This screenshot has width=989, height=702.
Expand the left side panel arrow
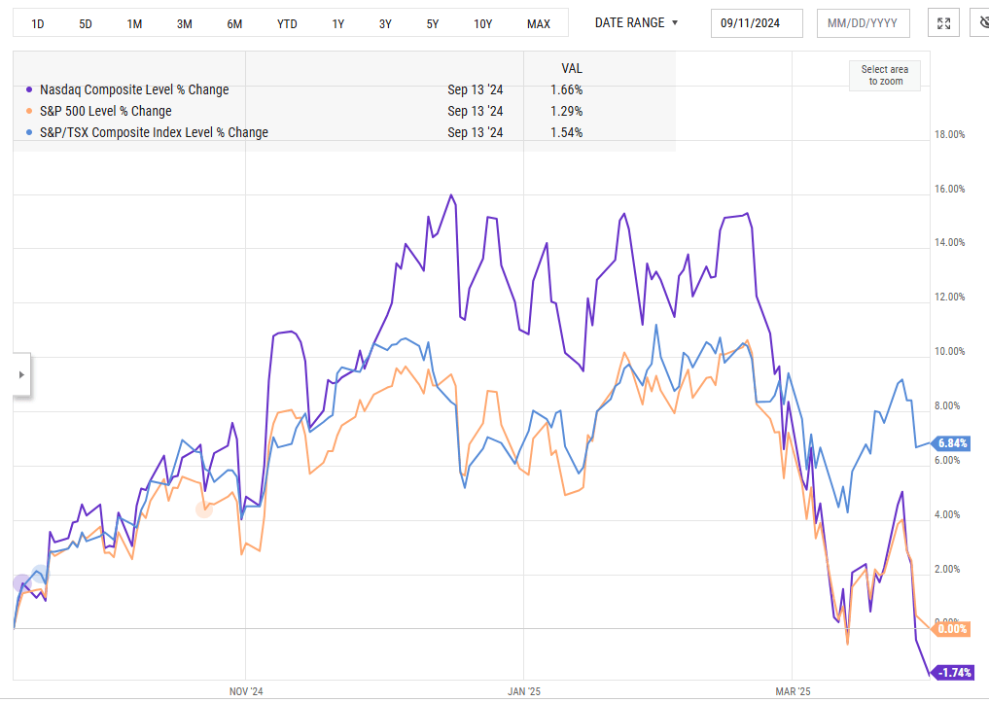(21, 375)
